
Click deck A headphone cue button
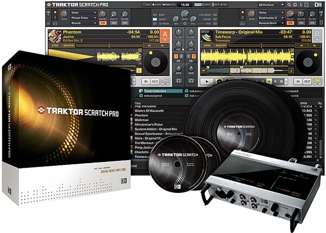pyautogui.click(x=178, y=80)
